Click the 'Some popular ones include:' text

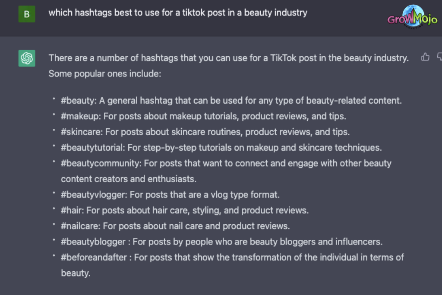coord(105,73)
